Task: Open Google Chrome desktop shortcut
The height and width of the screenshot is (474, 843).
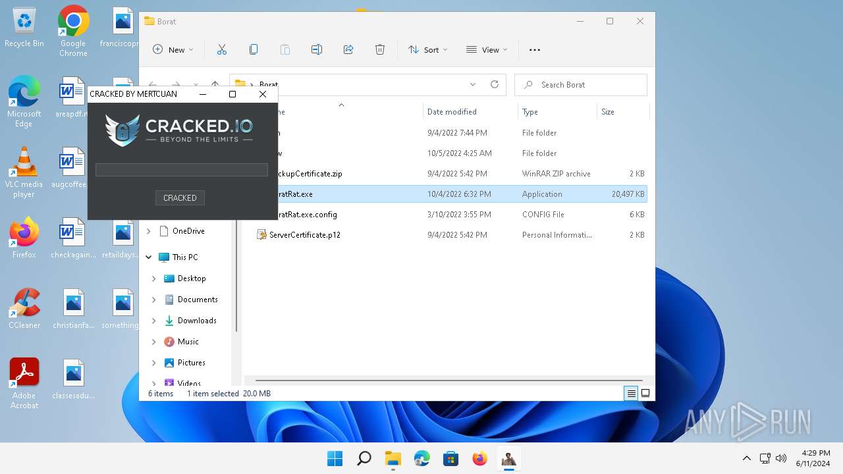Action: (73, 31)
